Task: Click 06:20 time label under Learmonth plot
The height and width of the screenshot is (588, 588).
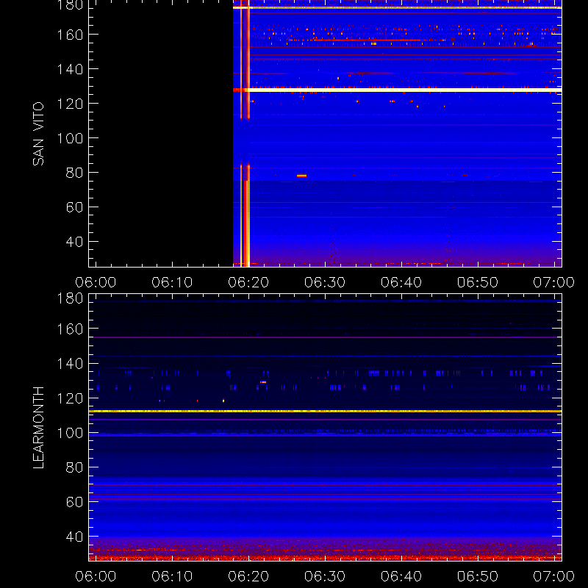Action: tap(248, 576)
